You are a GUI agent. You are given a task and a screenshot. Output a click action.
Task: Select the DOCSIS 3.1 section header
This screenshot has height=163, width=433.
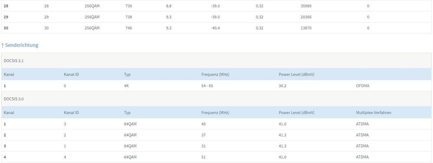(x=216, y=61)
